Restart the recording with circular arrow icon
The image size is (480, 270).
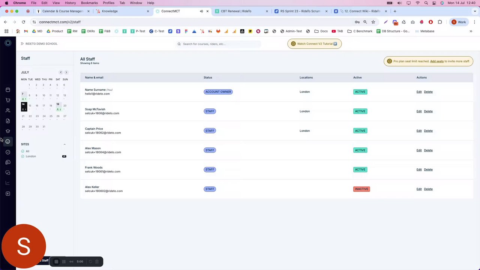90,261
